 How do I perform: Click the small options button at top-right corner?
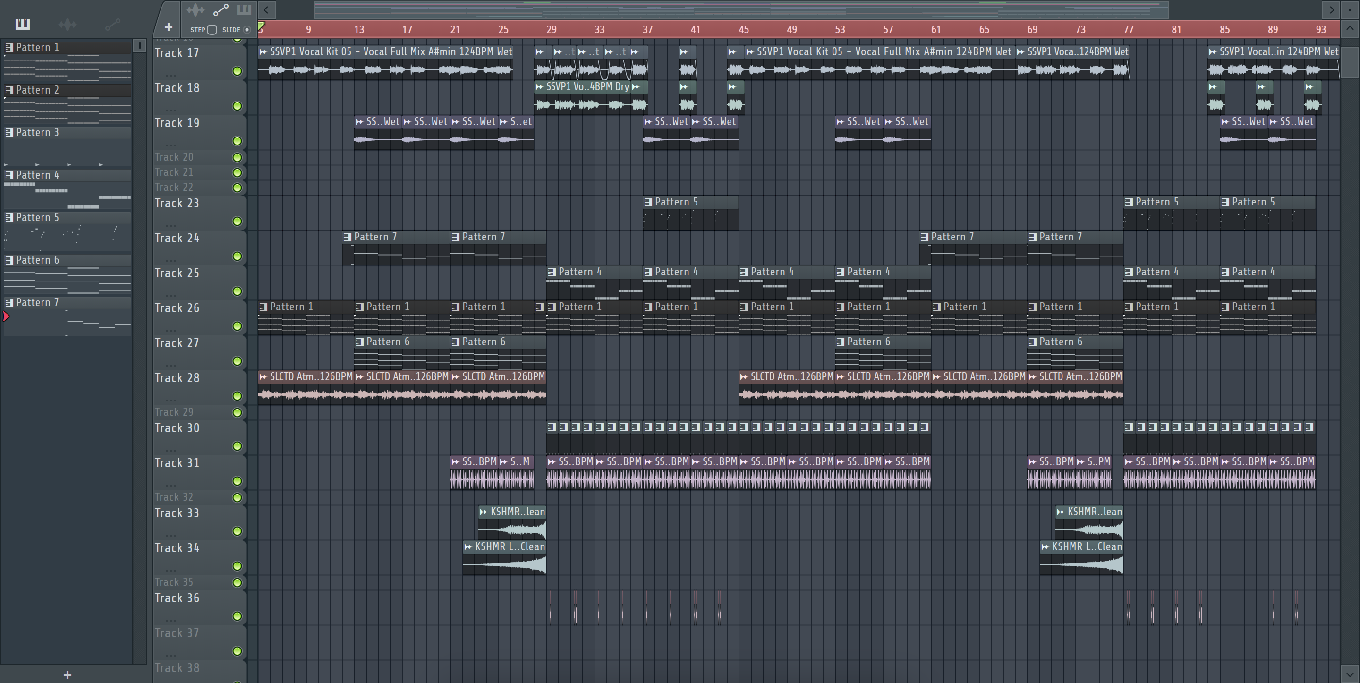coord(1350,9)
